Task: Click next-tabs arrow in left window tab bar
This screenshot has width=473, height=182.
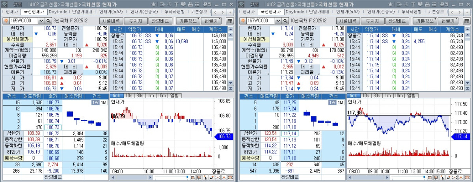Action: click(223, 12)
